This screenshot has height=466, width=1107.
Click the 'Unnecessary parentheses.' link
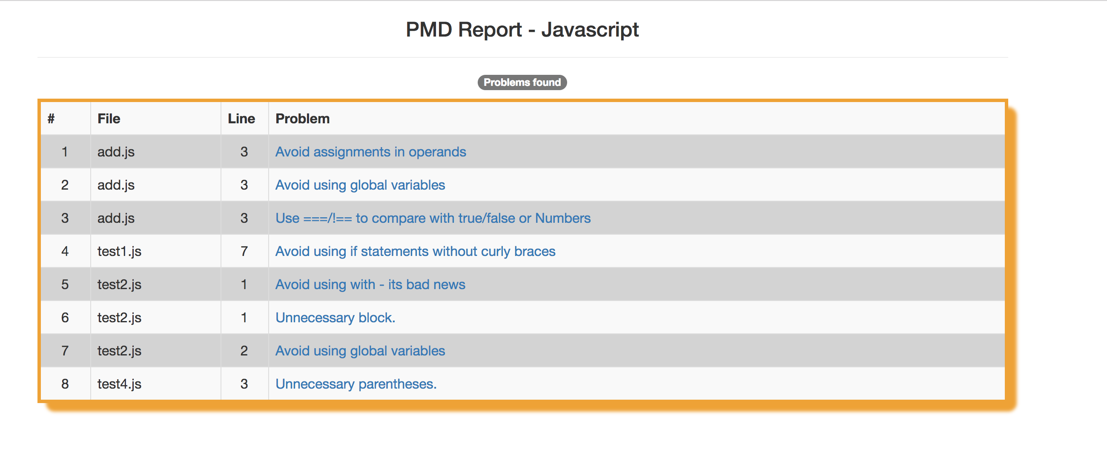[356, 384]
